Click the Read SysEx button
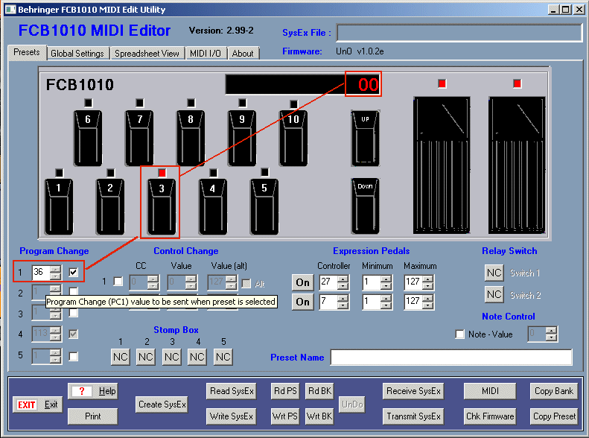589x438 pixels. click(x=232, y=391)
